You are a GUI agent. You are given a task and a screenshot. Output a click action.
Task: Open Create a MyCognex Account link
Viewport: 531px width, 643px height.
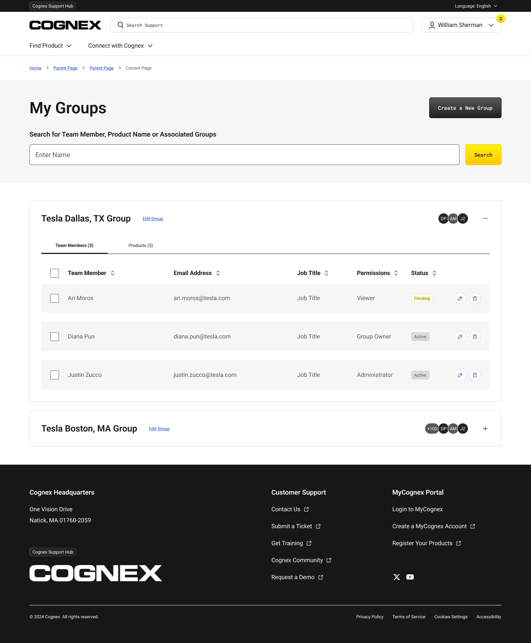tap(434, 526)
